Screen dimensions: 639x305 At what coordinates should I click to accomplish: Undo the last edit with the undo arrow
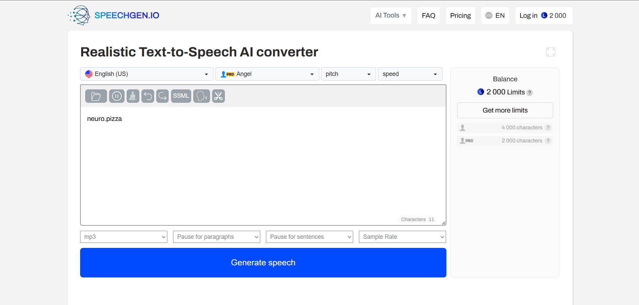click(x=148, y=96)
